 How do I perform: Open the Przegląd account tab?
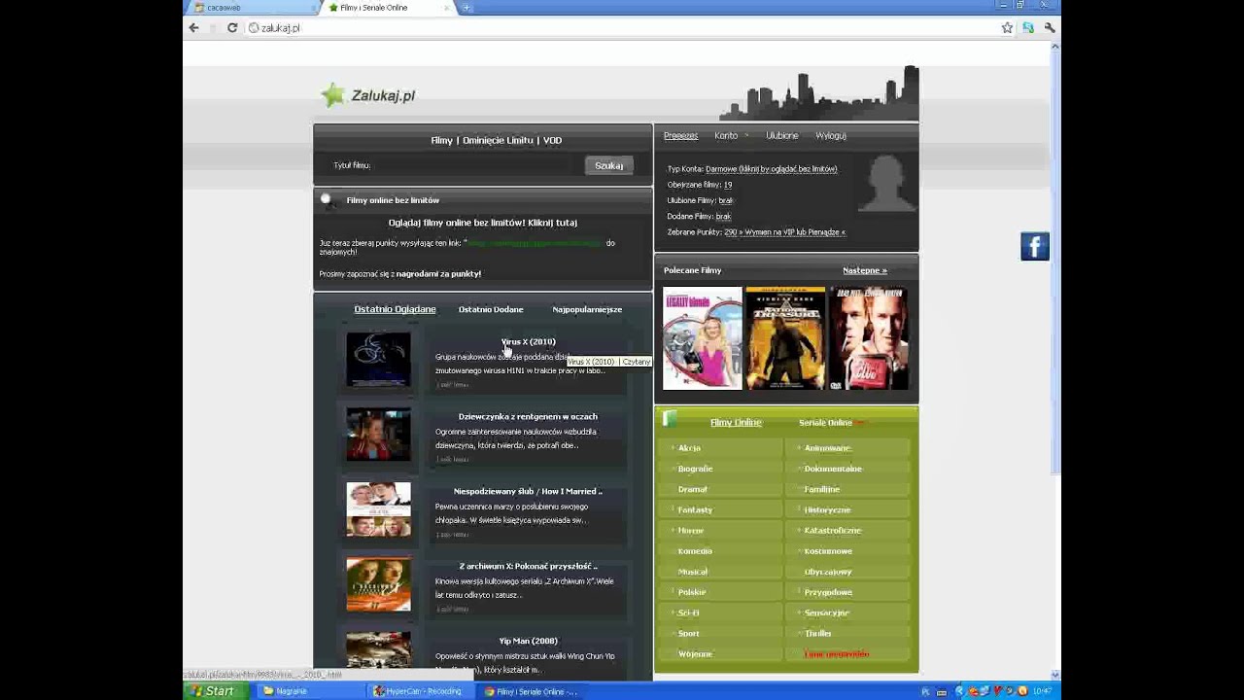click(x=680, y=136)
